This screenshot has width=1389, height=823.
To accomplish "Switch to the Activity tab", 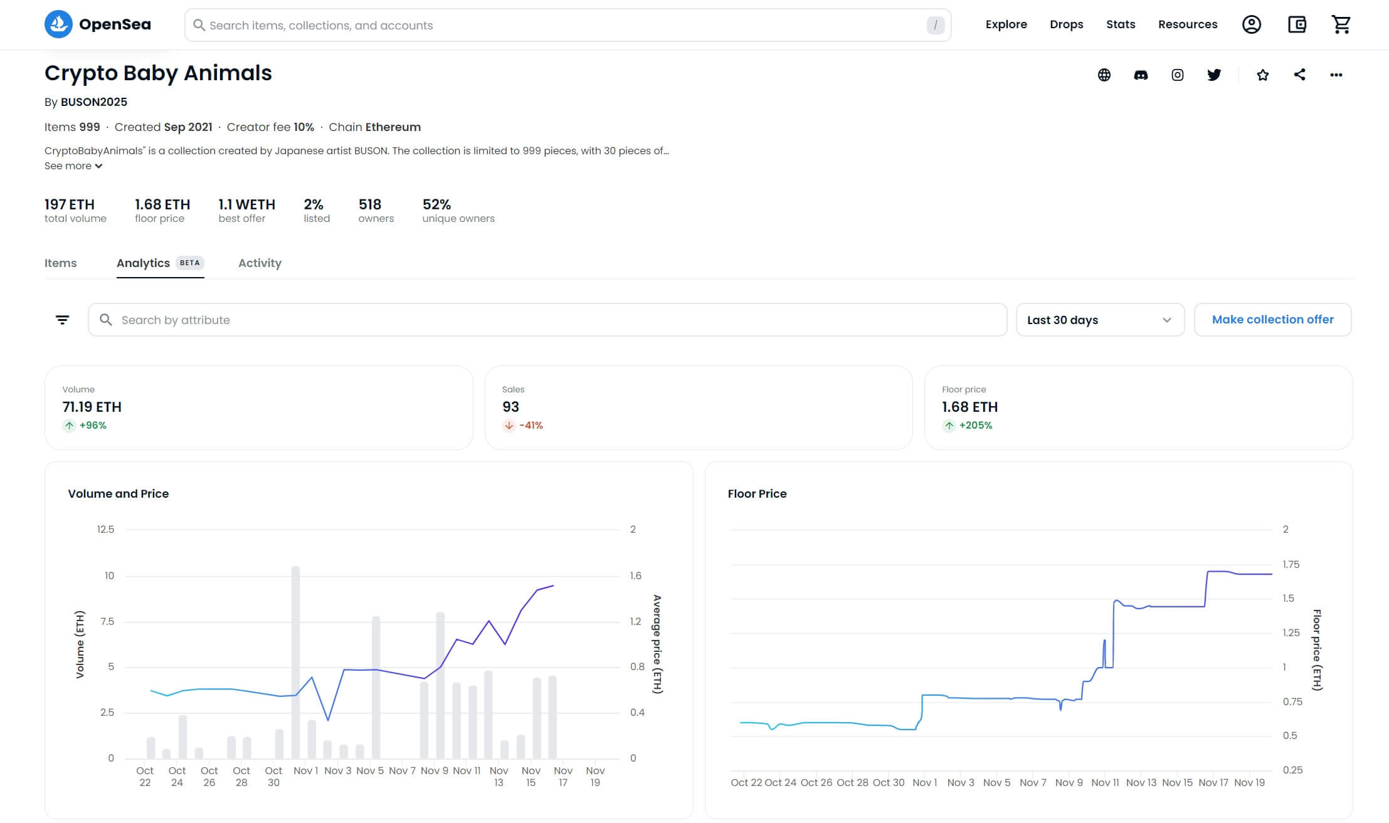I will tap(260, 263).
